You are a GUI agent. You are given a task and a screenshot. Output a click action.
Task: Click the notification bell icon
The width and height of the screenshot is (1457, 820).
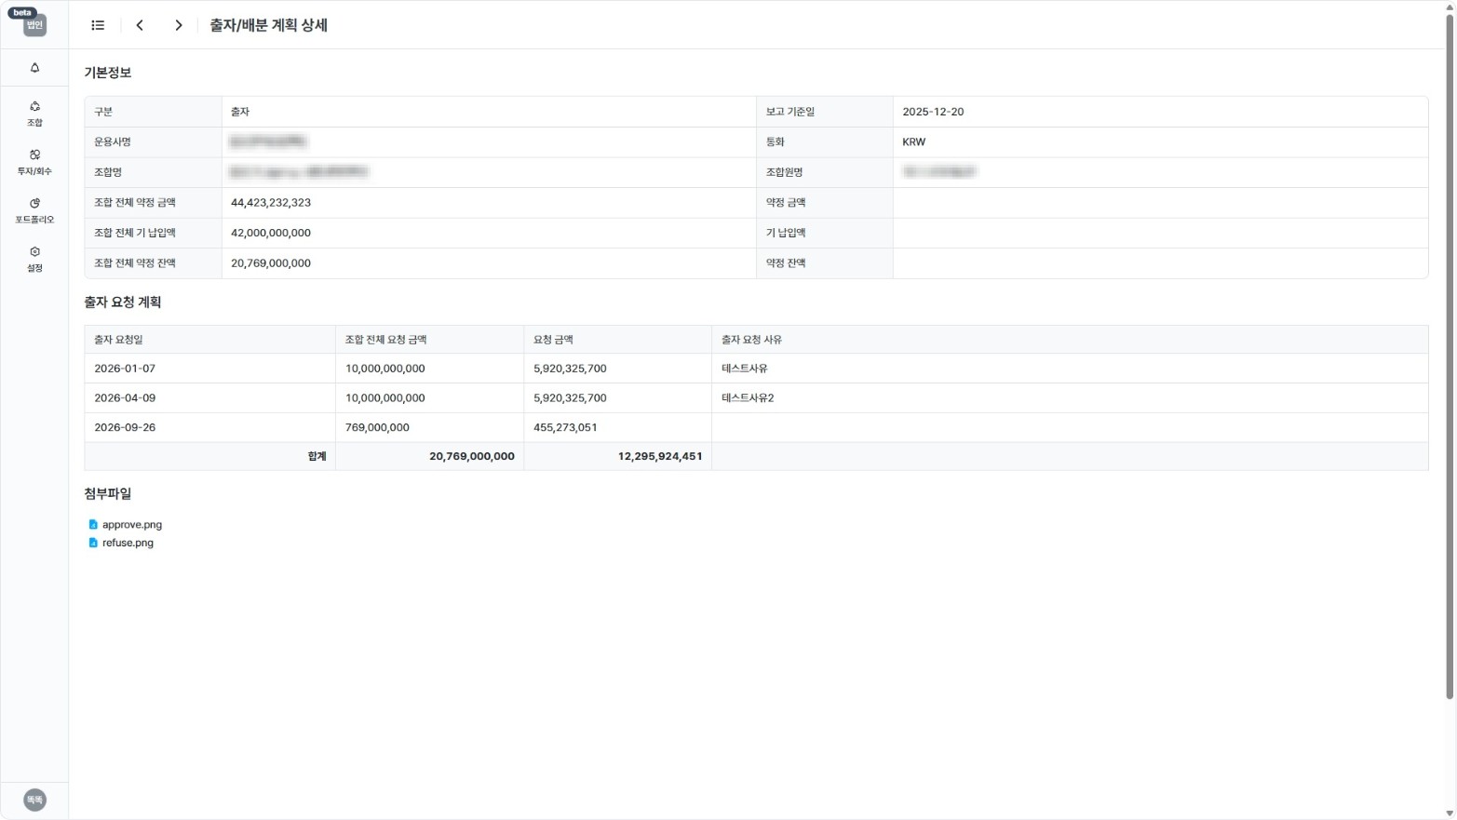34,68
